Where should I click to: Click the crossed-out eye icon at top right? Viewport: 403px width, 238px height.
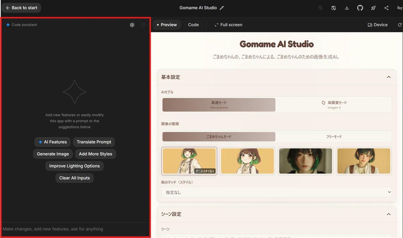point(399,8)
